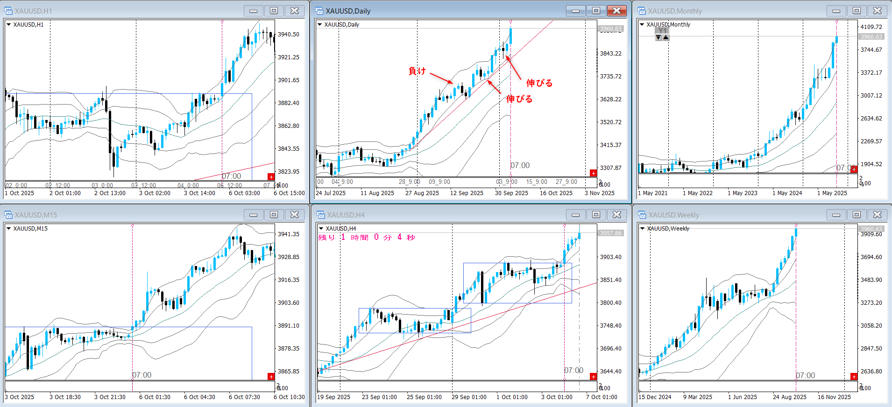Click the red plus icon in H1 chart
Viewport: 892px width, 407px height.
tap(271, 176)
